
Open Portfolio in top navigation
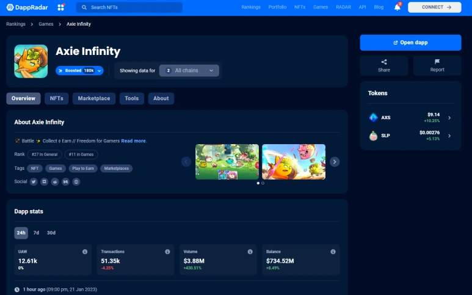pos(277,7)
